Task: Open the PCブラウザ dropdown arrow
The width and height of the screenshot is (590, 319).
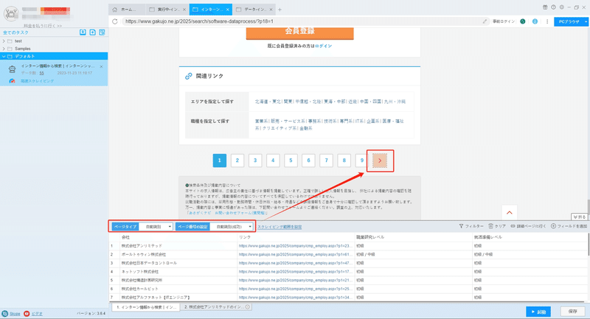Action: click(x=586, y=21)
